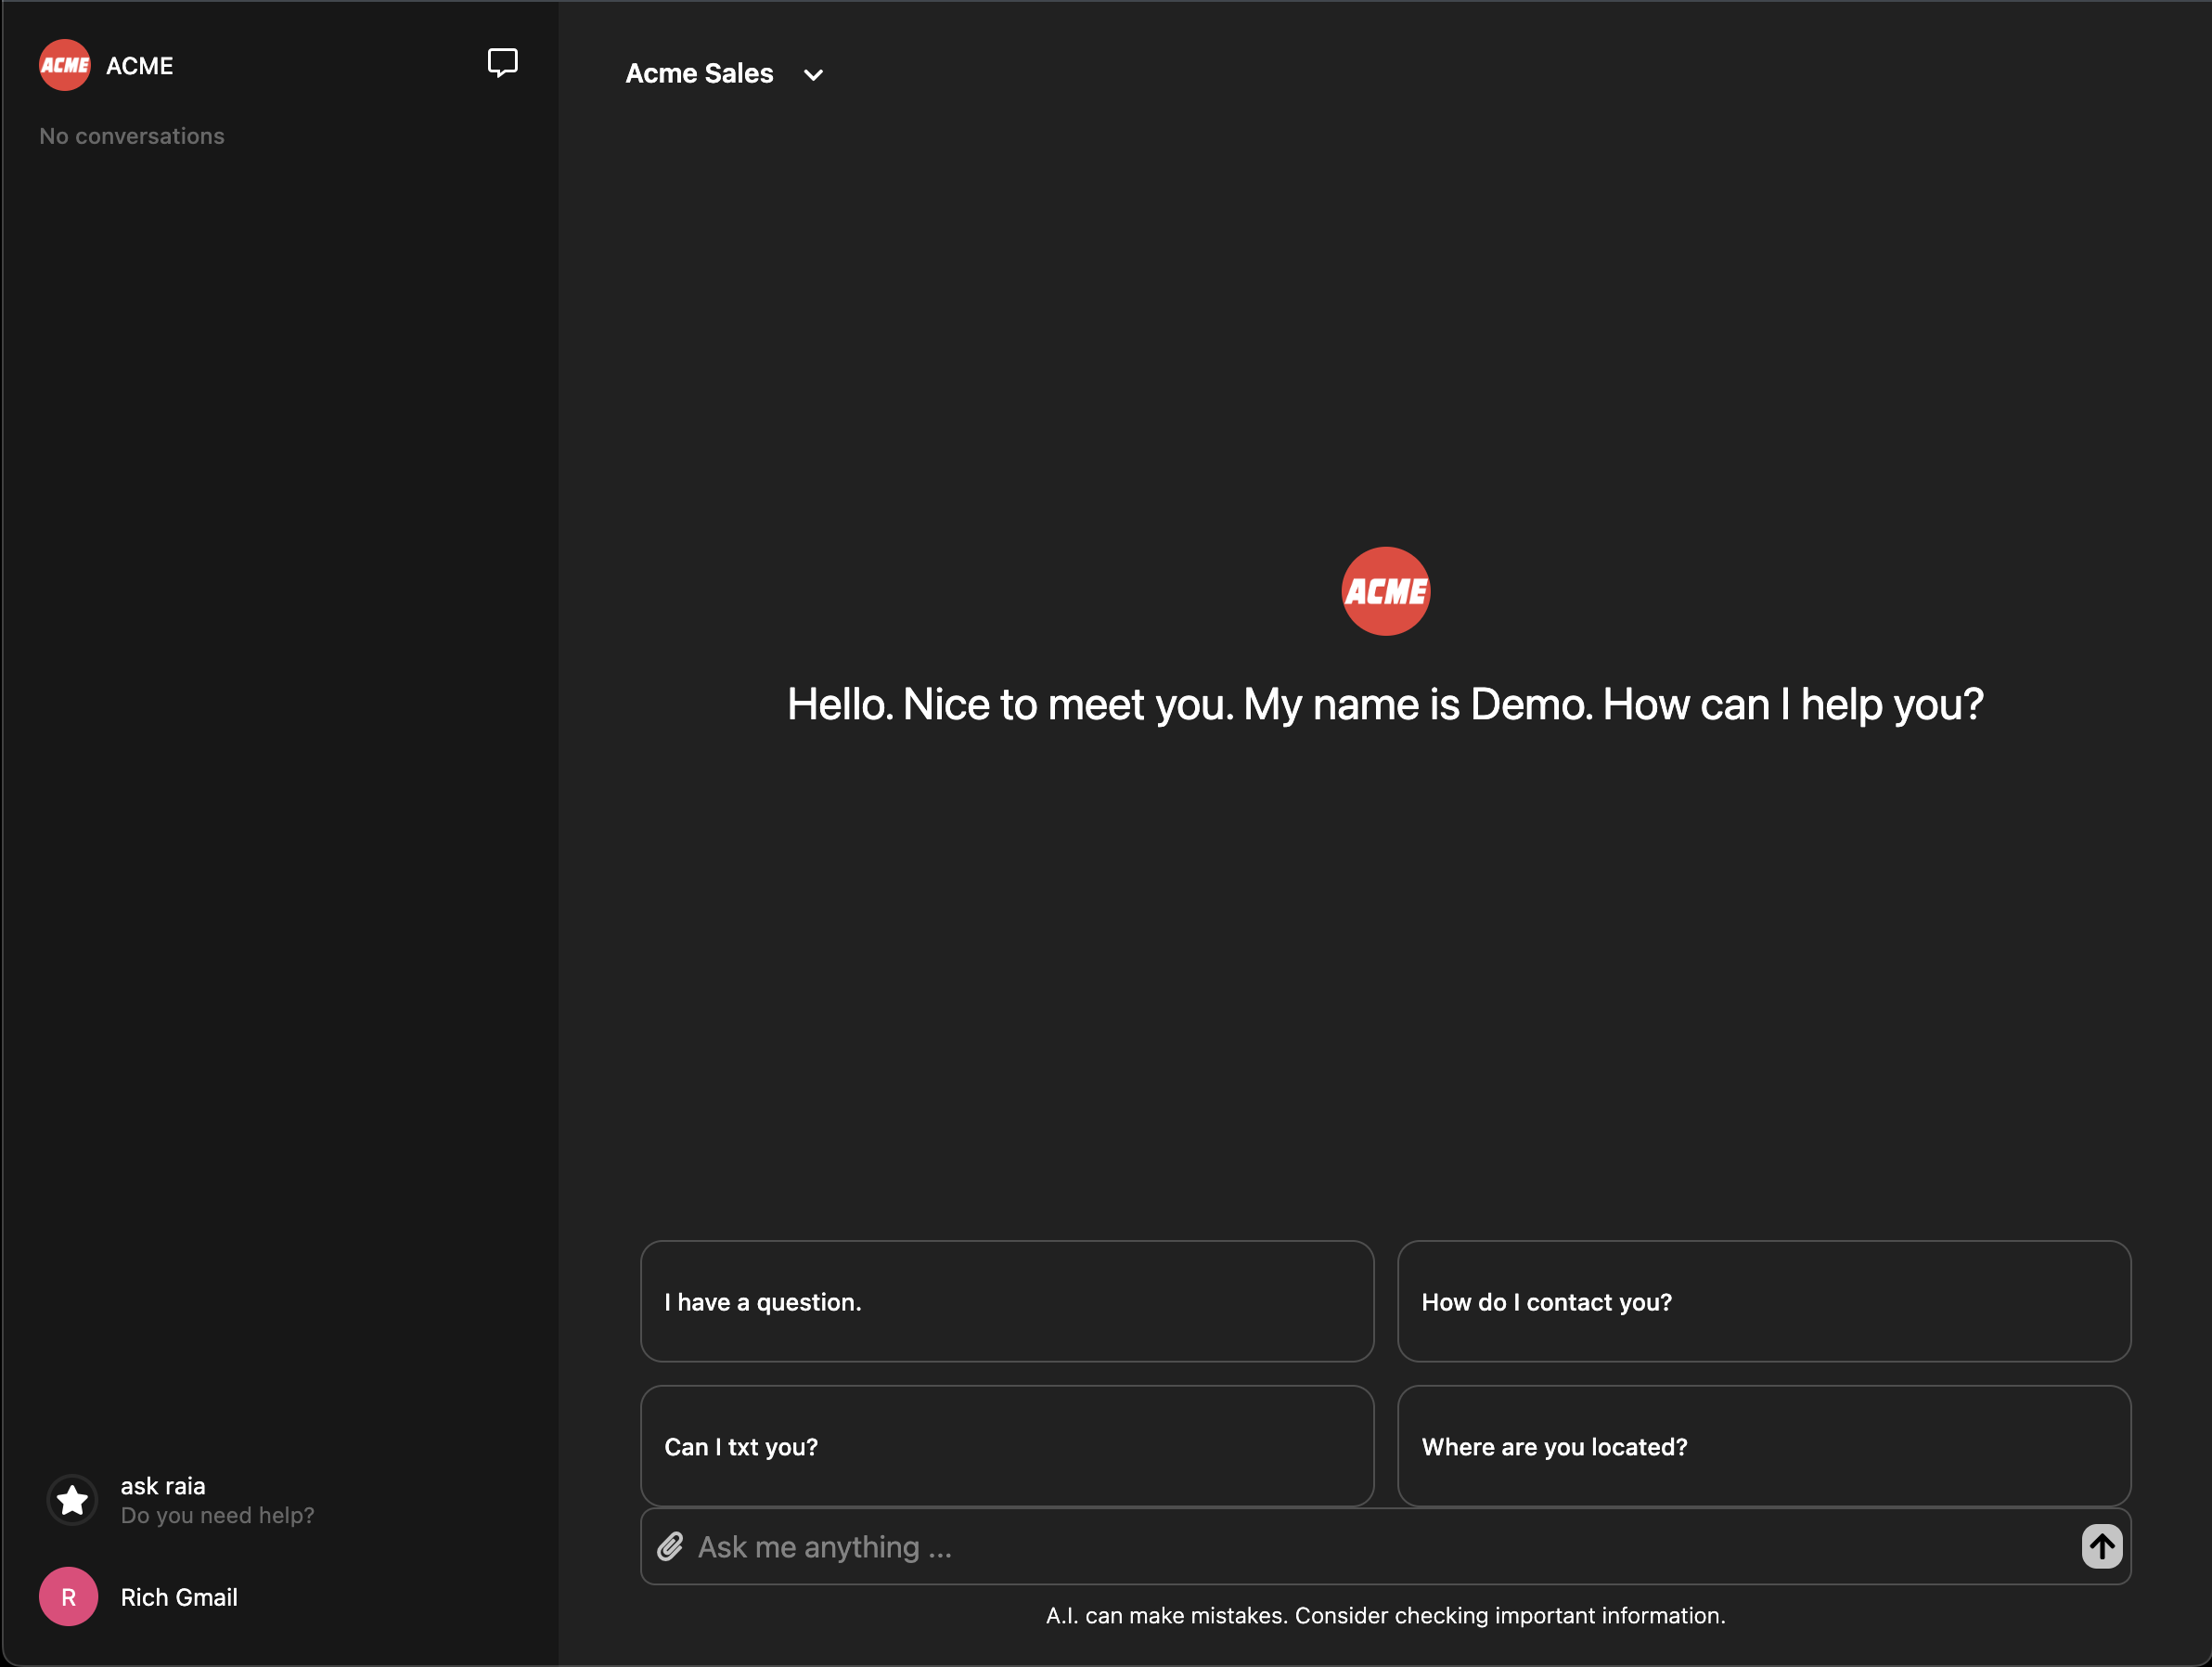The width and height of the screenshot is (2212, 1667).
Task: Click the ACME logo in sidebar
Action: pyautogui.click(x=65, y=65)
